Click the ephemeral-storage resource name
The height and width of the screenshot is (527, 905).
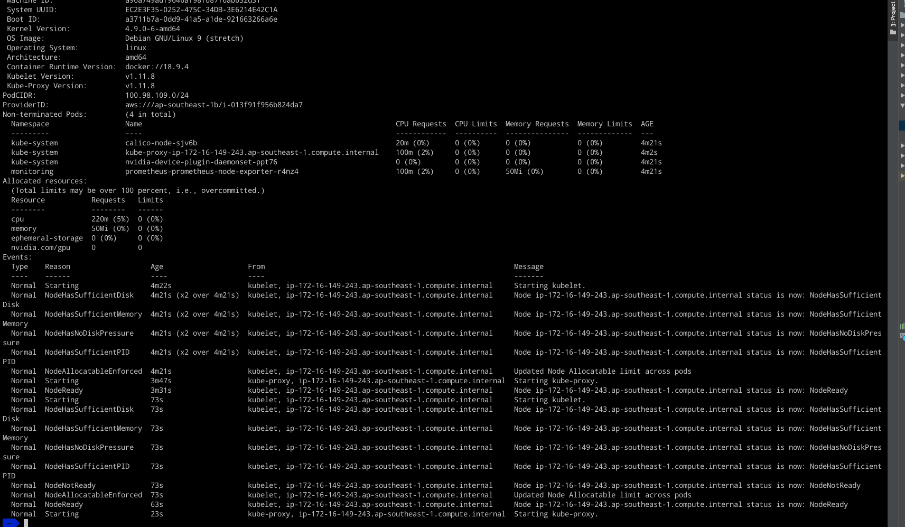pyautogui.click(x=47, y=238)
